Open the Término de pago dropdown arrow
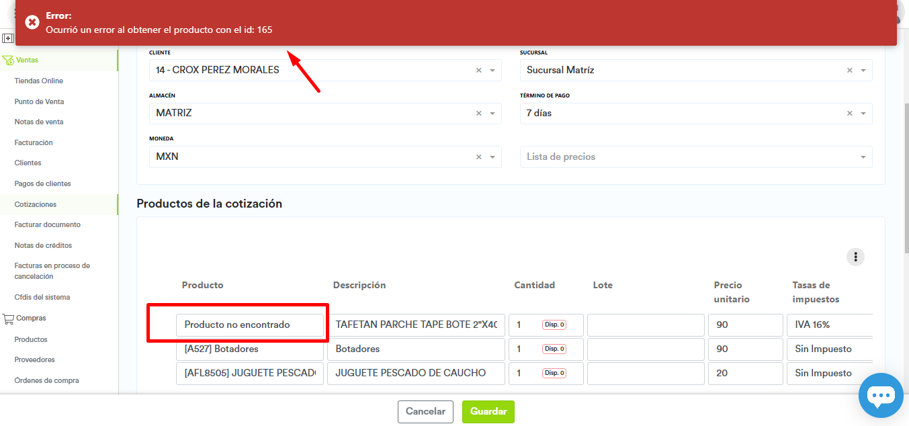909x426 pixels. tap(863, 114)
